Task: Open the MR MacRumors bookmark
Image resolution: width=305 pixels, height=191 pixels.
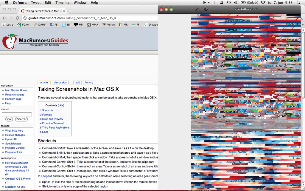Action: pos(123,24)
